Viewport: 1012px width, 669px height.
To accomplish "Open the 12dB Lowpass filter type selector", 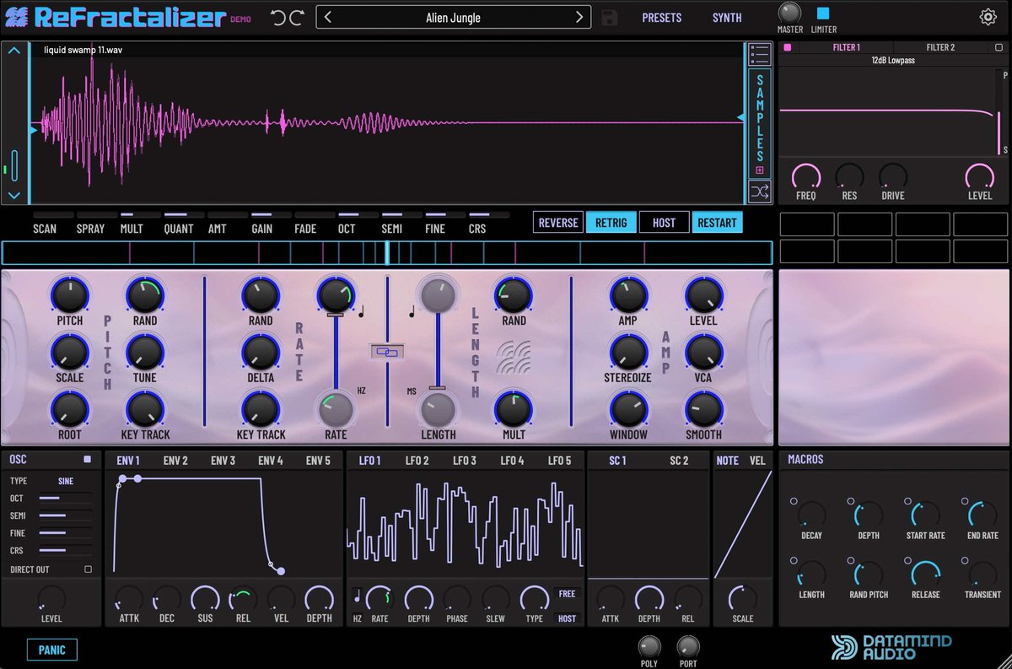I will 894,60.
